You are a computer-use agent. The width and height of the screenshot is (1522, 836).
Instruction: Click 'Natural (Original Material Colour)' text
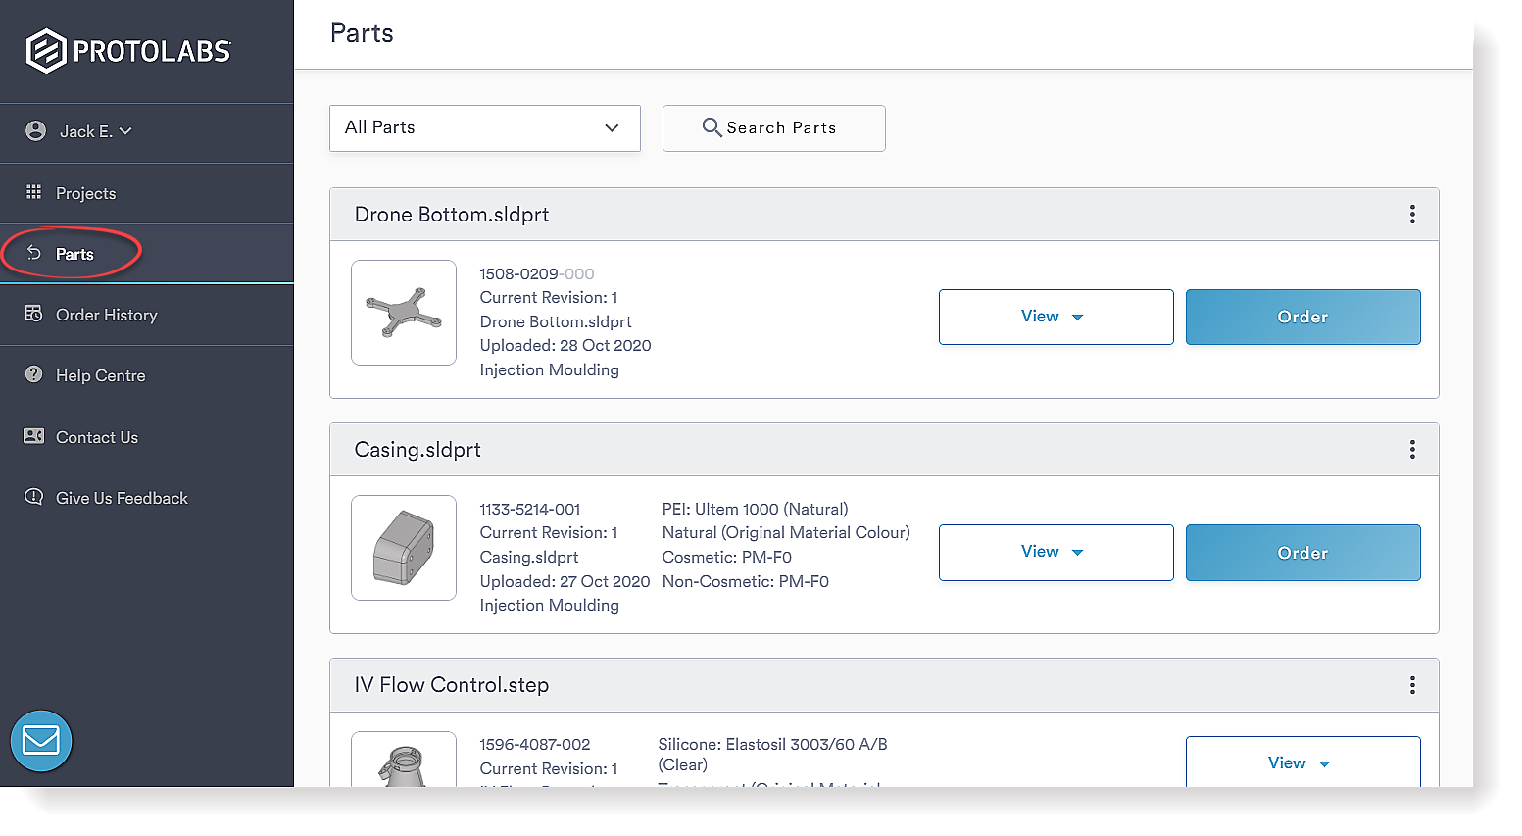pos(786,533)
